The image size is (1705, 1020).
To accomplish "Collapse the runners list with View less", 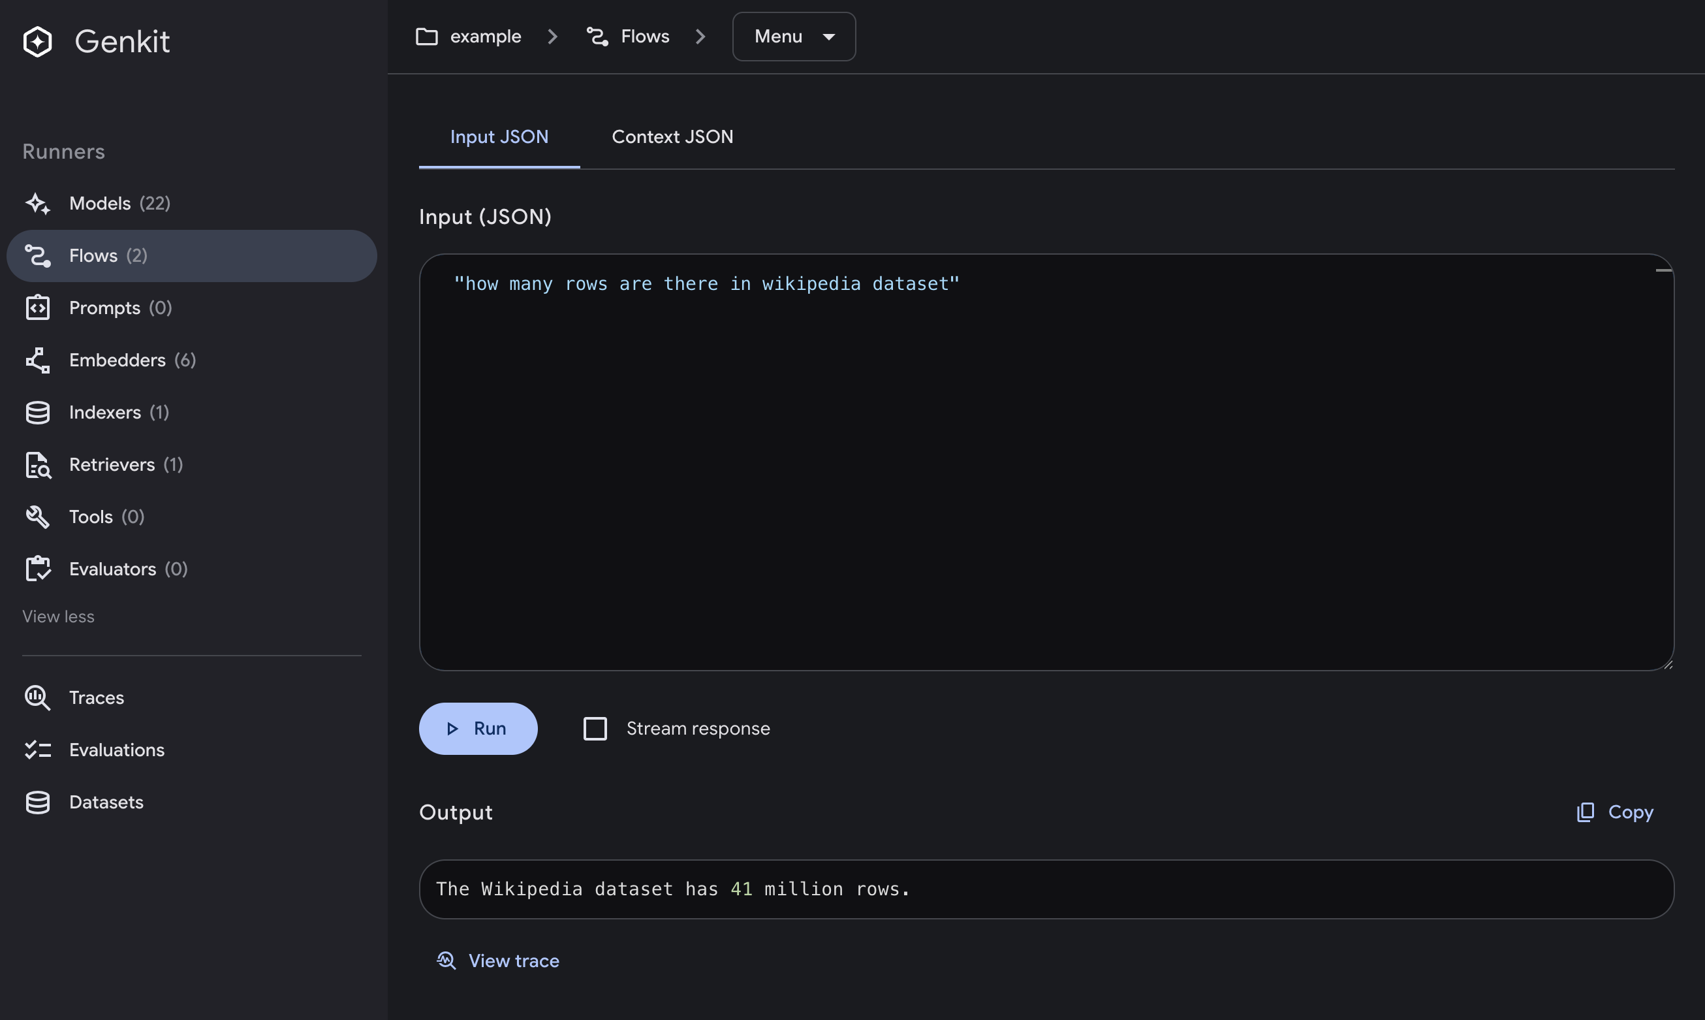I will click(58, 616).
